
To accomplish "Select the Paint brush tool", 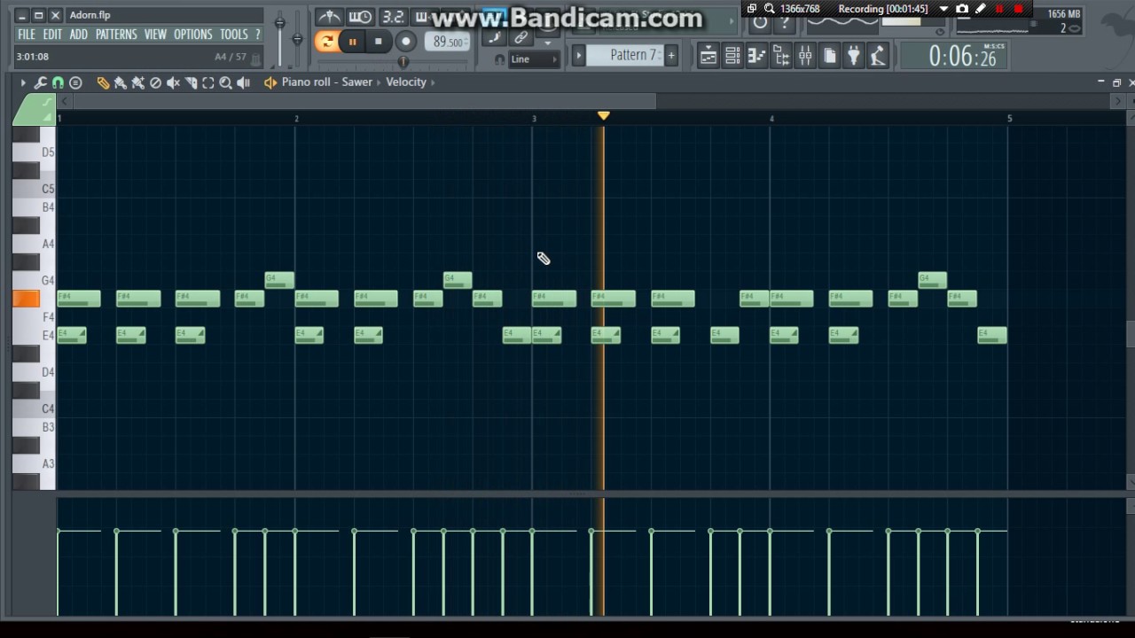I will click(x=121, y=82).
